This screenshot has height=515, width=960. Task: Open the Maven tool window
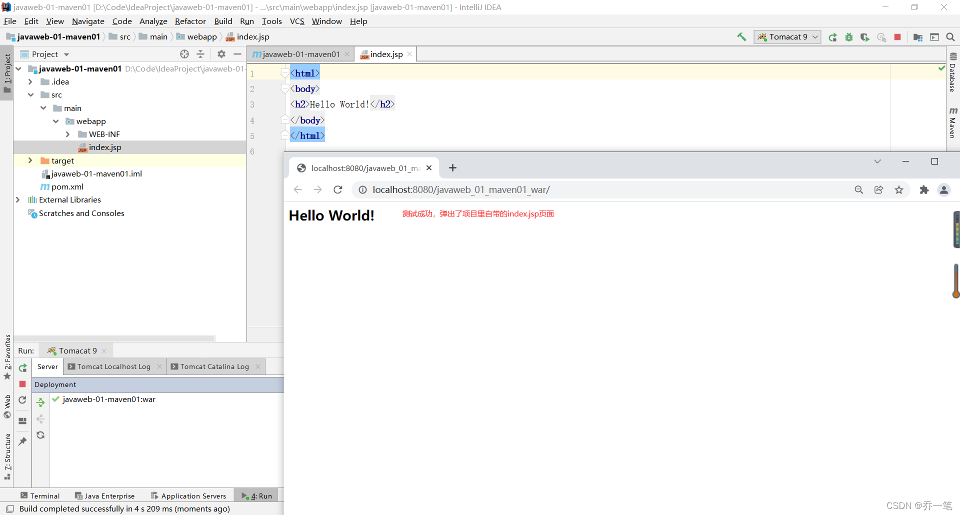tap(953, 122)
